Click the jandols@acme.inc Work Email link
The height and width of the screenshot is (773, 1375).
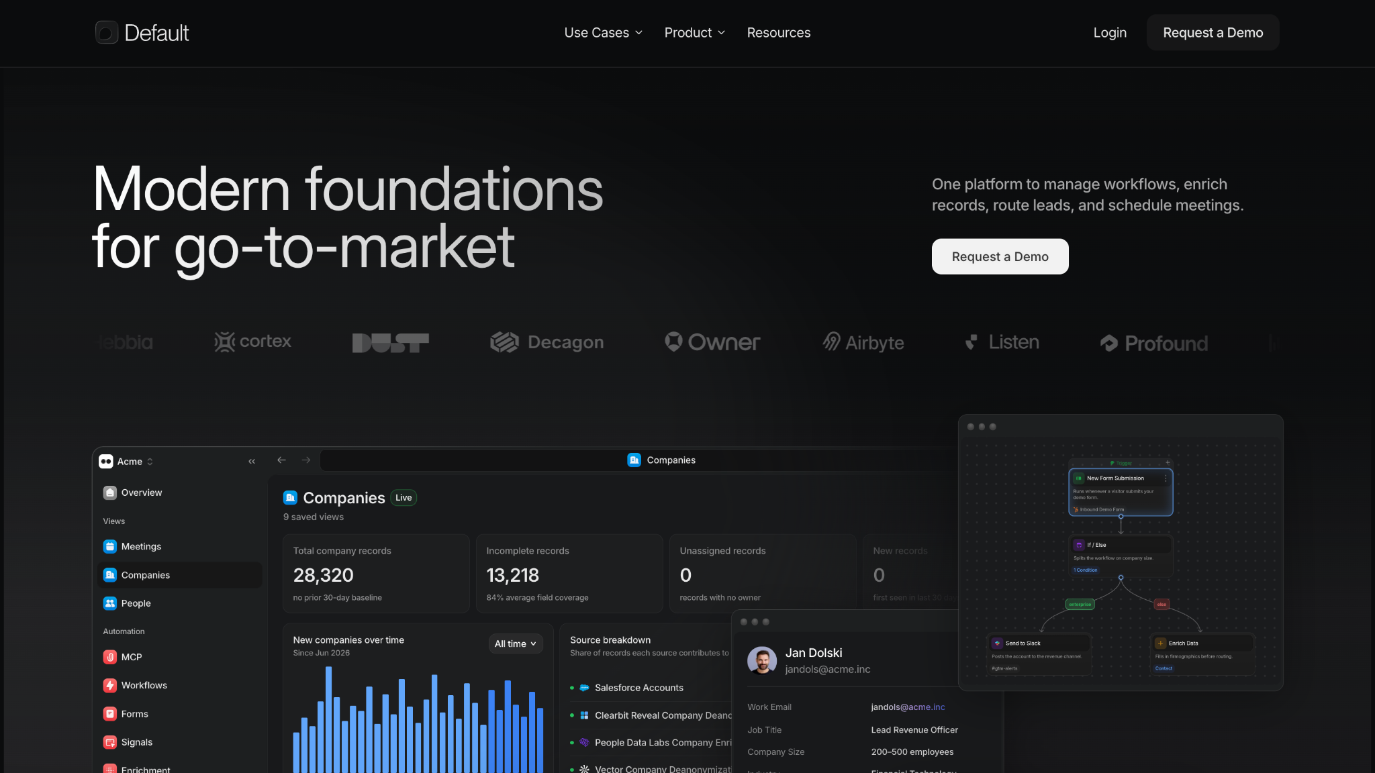(908, 707)
